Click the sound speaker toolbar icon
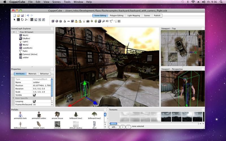The height and width of the screenshot is (141, 226). (x=108, y=21)
